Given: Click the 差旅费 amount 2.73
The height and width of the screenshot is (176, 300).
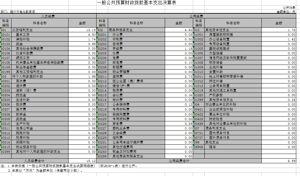Looking at the screenshot, I should coord(179,76).
